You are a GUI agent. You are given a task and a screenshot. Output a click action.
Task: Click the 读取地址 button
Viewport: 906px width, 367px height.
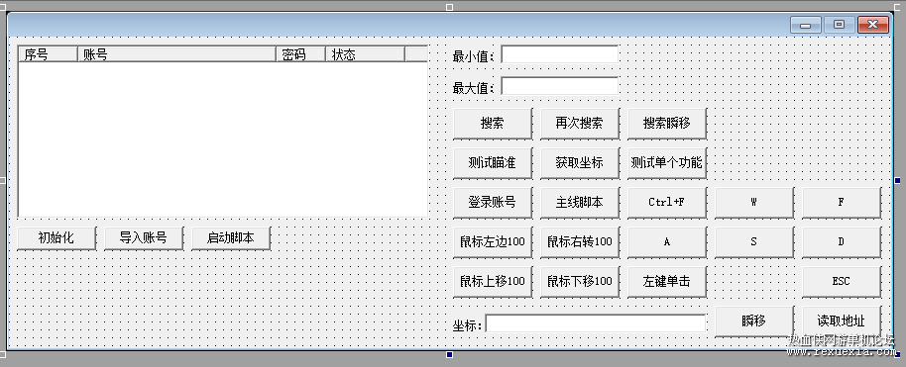pyautogui.click(x=842, y=321)
